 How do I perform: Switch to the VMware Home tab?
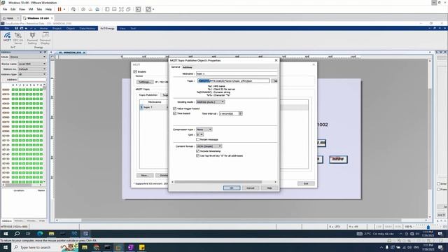[x=10, y=18]
